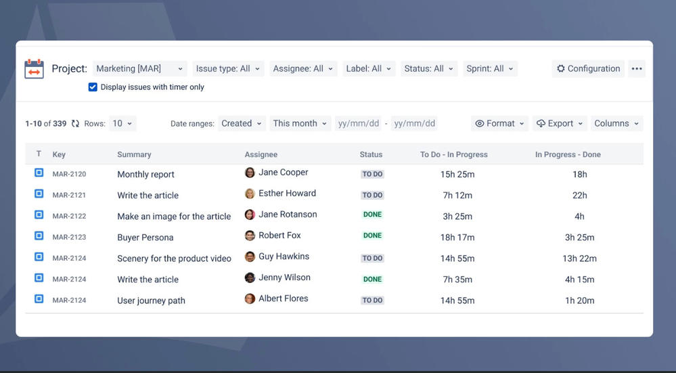Click the T type column header
This screenshot has width=676, height=373.
click(x=39, y=154)
